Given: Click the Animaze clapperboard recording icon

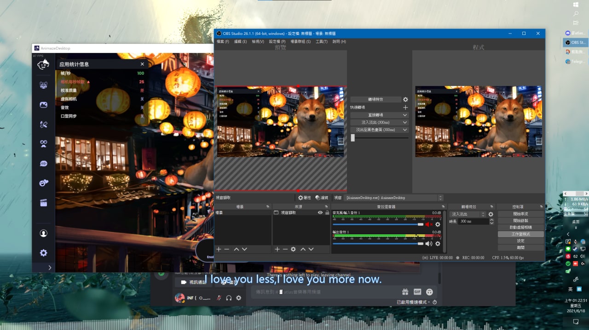Looking at the screenshot, I should tap(43, 203).
